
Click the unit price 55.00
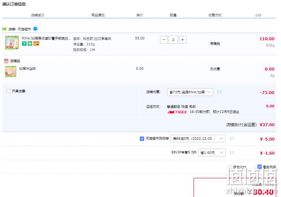coord(140,38)
